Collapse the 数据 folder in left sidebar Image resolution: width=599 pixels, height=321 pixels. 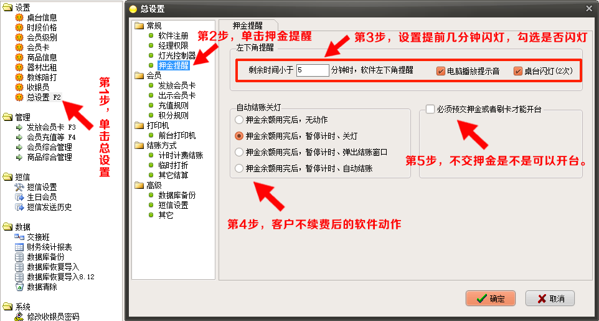click(7, 227)
